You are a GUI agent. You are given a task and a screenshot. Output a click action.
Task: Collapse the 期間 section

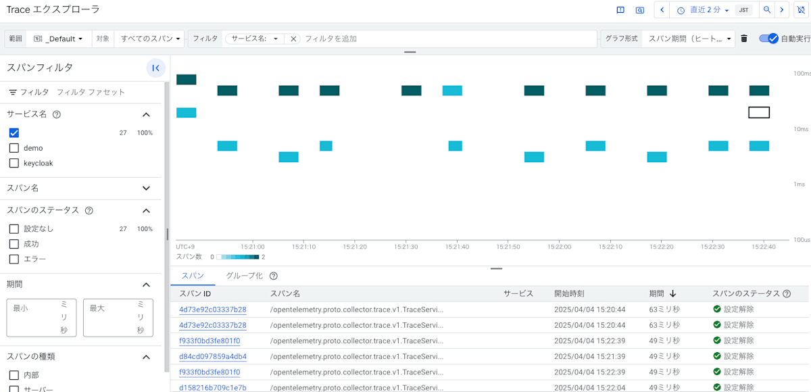pyautogui.click(x=146, y=285)
